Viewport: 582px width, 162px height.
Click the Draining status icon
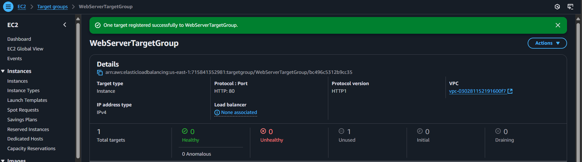(498, 131)
